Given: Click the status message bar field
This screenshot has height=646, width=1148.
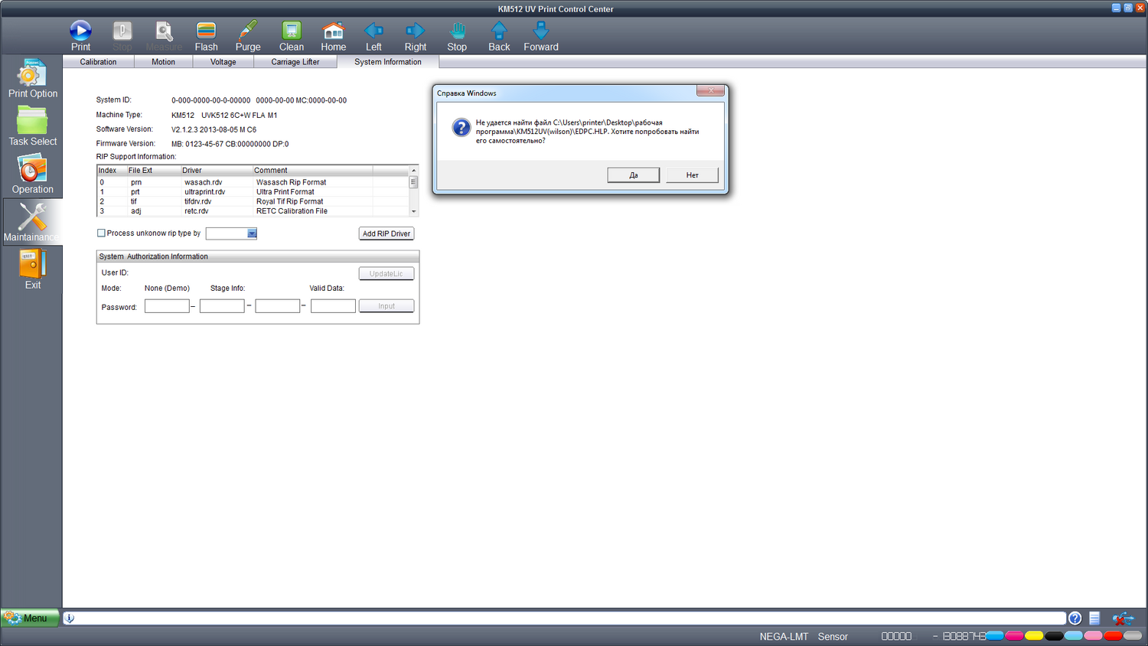Looking at the screenshot, I should pyautogui.click(x=565, y=618).
